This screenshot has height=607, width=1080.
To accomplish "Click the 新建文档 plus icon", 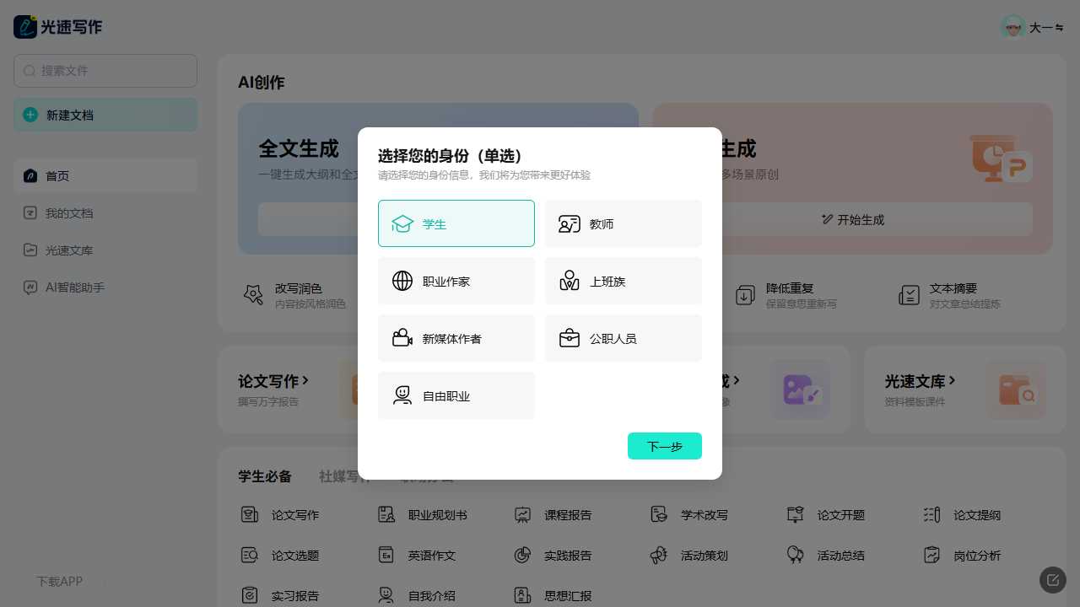I will (x=30, y=115).
